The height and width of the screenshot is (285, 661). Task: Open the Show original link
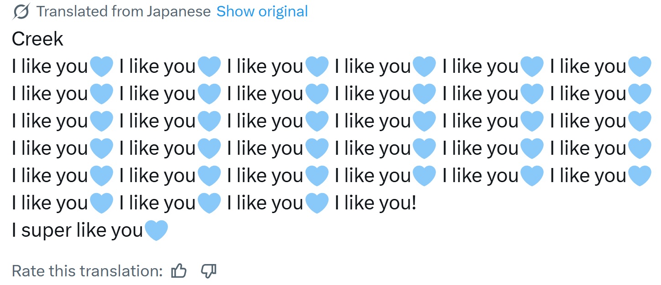click(x=262, y=11)
